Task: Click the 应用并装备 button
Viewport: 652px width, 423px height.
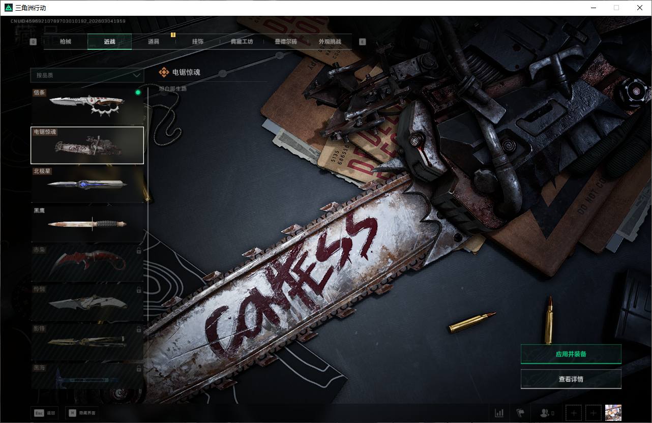Action: pos(571,354)
